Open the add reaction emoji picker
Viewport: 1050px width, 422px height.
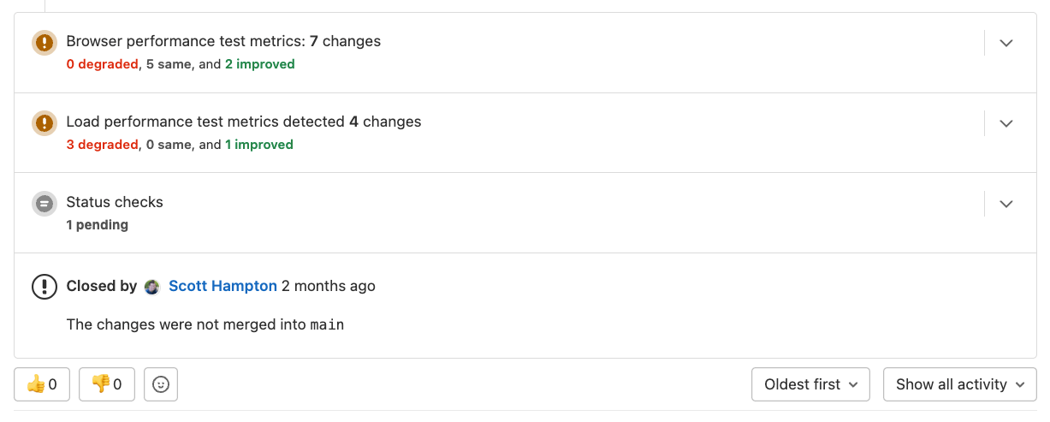[161, 384]
